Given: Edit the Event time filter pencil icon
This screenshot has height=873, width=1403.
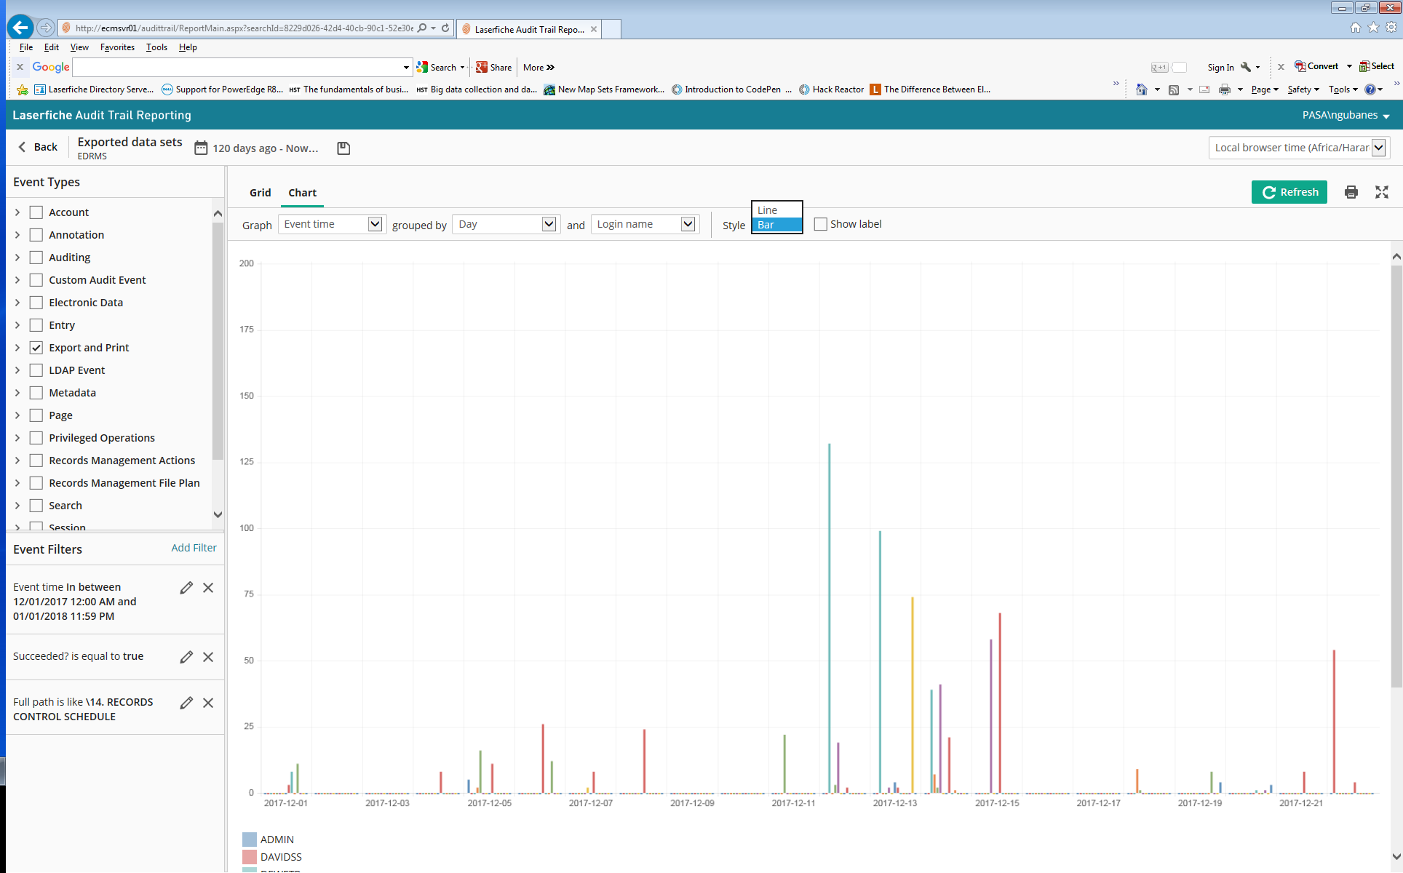Looking at the screenshot, I should point(186,588).
